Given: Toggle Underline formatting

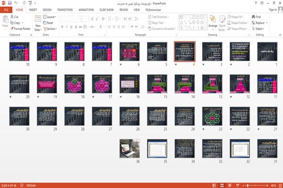Looking at the screenshot, I should (x=71, y=27).
